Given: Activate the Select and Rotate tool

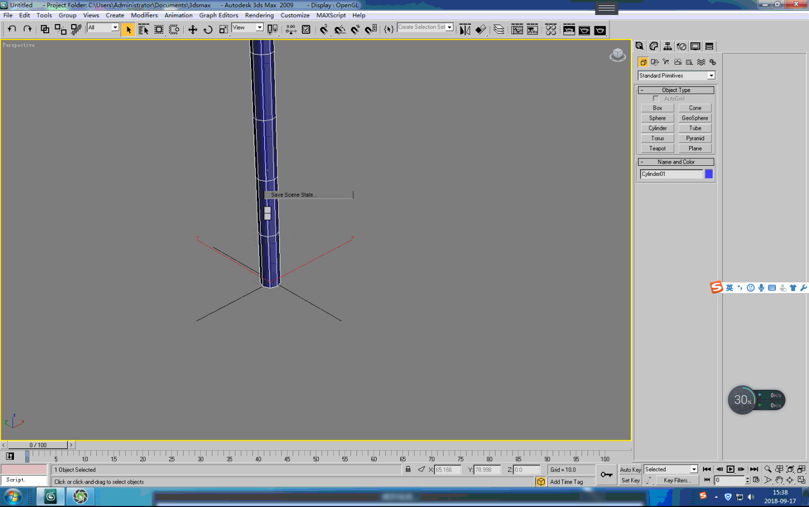Looking at the screenshot, I should [208, 30].
